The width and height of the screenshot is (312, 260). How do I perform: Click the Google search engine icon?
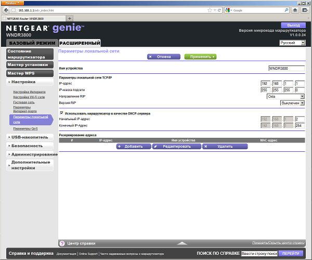(228, 10)
